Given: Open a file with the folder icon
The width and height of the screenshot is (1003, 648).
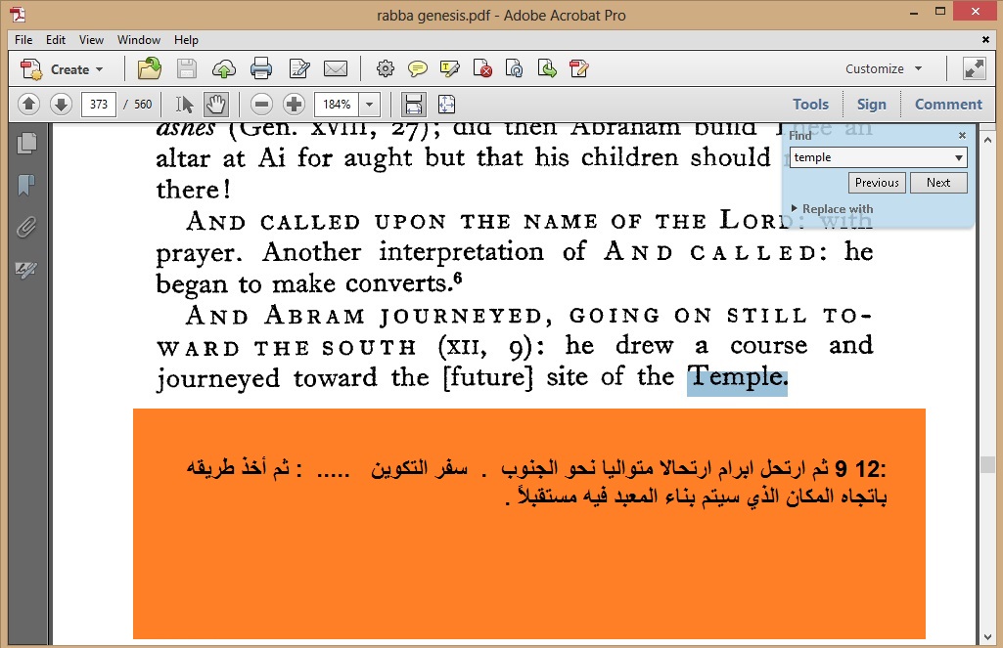Looking at the screenshot, I should pos(149,68).
